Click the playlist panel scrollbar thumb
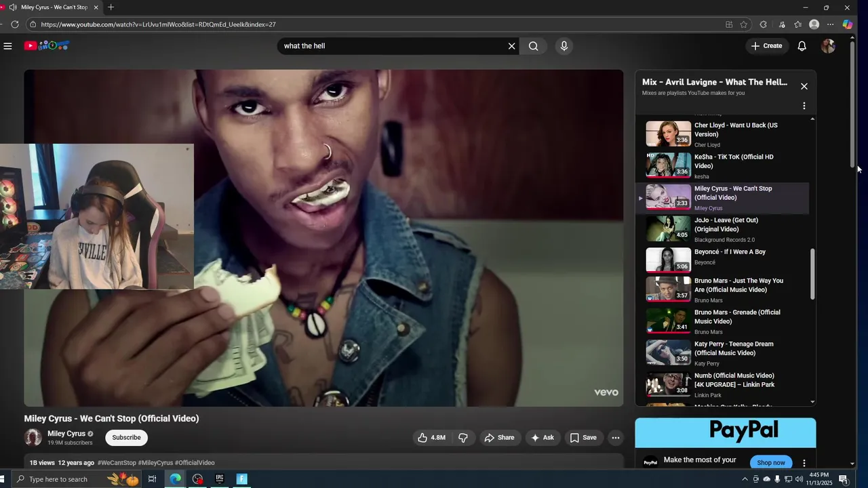This screenshot has height=488, width=868. [x=812, y=274]
